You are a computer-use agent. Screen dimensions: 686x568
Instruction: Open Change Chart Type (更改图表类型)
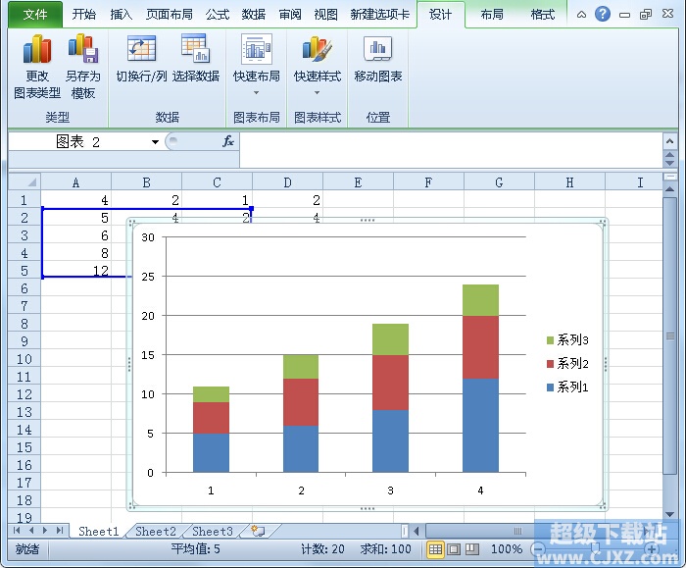pyautogui.click(x=37, y=67)
